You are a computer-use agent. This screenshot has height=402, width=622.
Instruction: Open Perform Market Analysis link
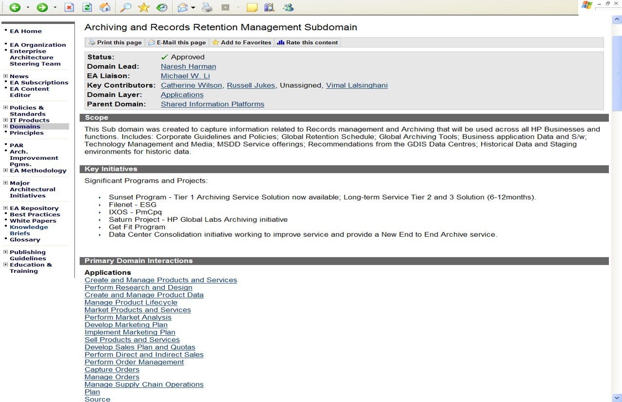coord(128,317)
